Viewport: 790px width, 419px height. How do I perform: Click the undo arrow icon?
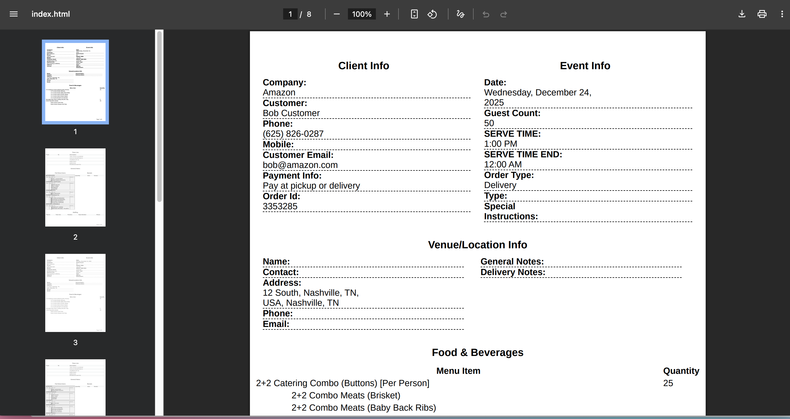[x=486, y=14]
